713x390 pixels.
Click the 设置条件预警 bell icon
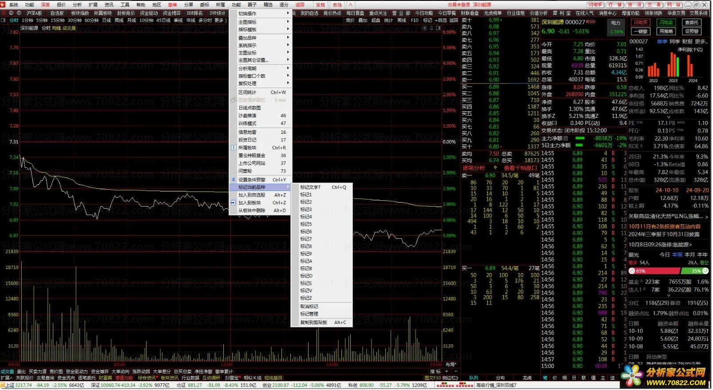[234, 179]
